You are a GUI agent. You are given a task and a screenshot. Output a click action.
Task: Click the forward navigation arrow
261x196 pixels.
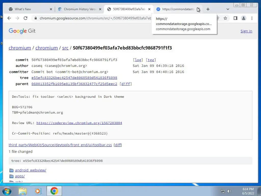[17, 18]
